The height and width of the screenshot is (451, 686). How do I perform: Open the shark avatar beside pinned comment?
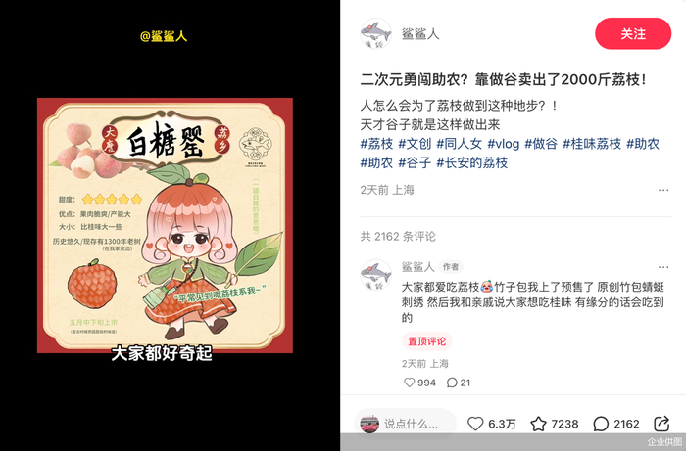(375, 275)
